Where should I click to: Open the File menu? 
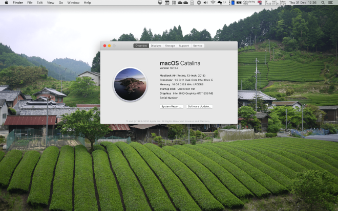(x=30, y=3)
